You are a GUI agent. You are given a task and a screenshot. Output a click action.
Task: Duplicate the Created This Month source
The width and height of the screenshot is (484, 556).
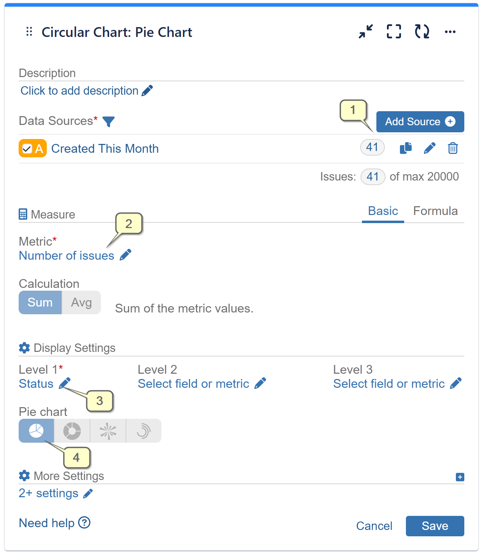click(406, 148)
